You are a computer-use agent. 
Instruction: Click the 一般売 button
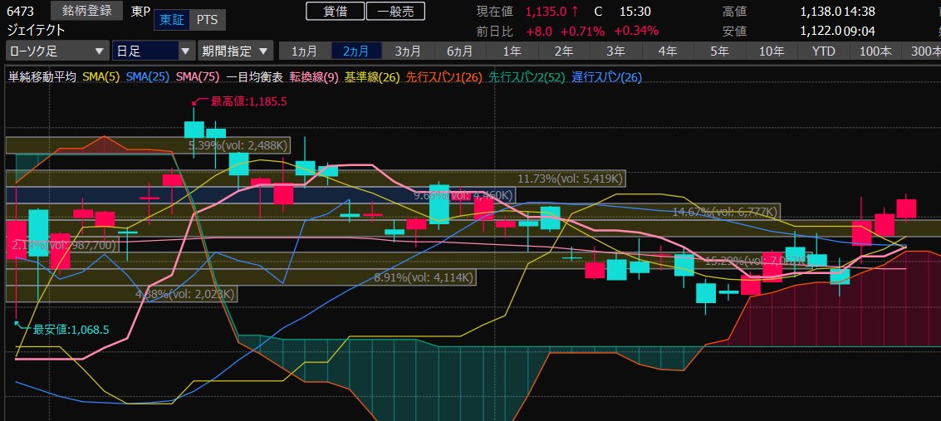click(395, 12)
